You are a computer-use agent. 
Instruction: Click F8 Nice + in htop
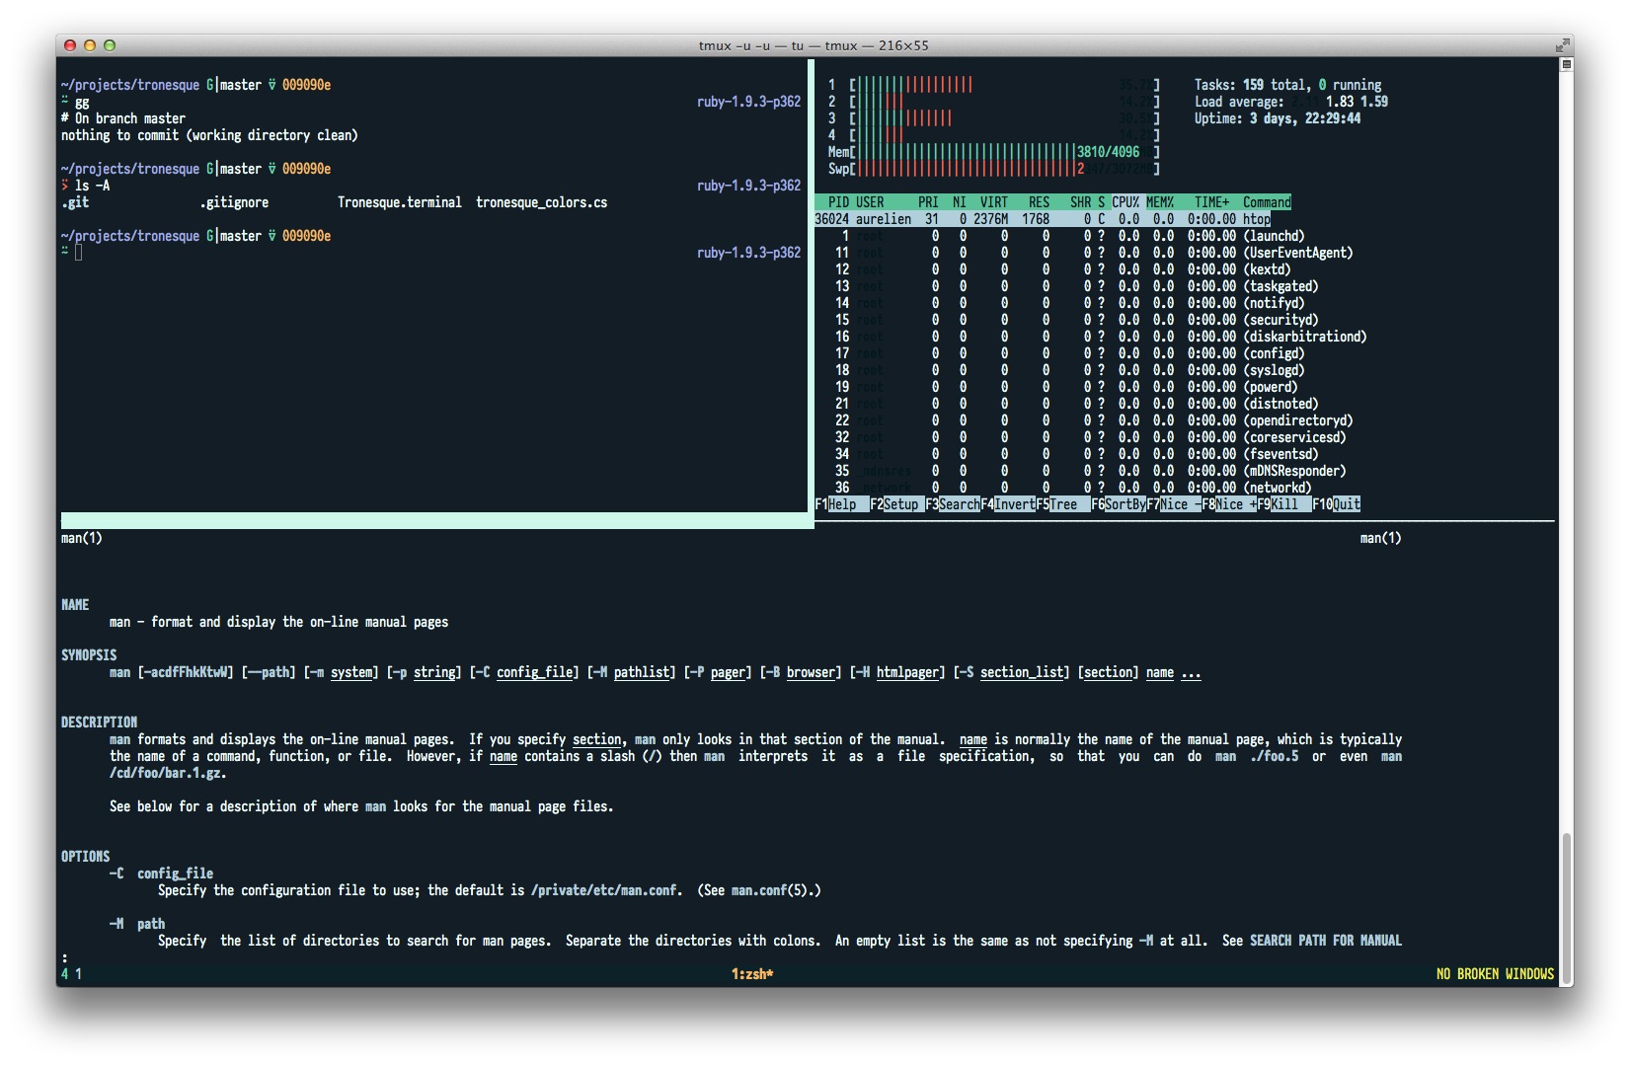(x=1229, y=504)
